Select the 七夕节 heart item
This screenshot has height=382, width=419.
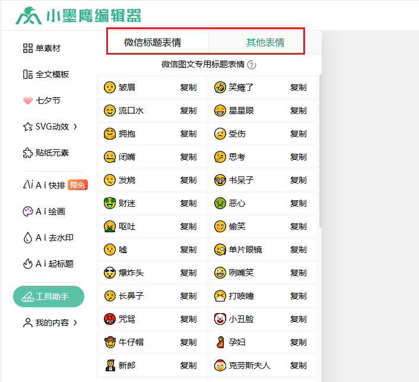42,100
